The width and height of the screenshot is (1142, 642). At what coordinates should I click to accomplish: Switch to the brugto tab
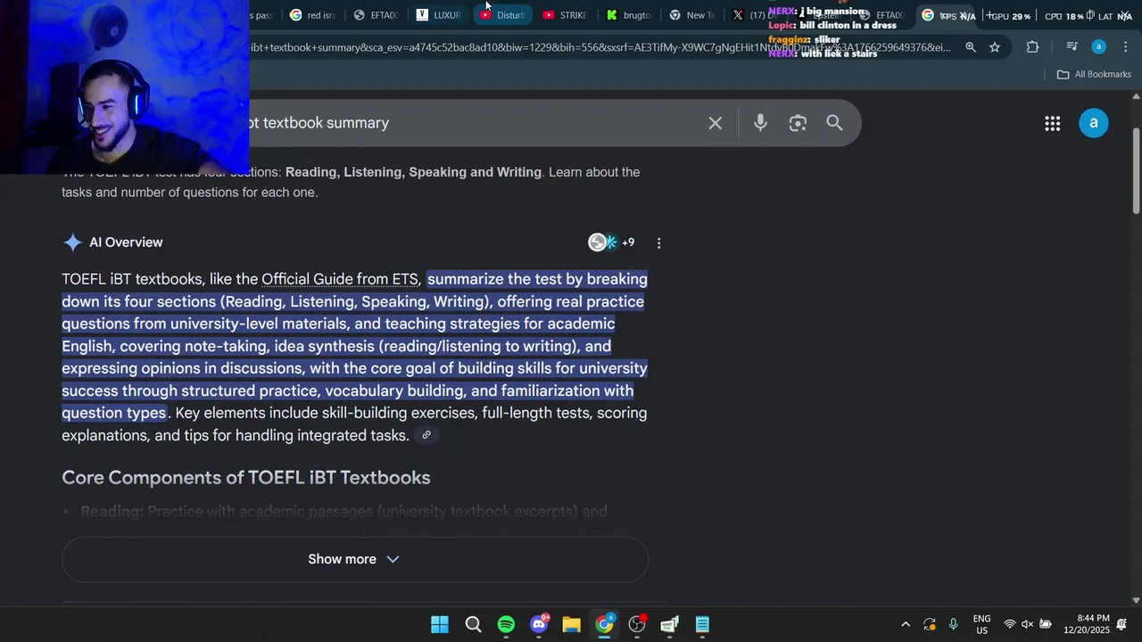point(628,15)
